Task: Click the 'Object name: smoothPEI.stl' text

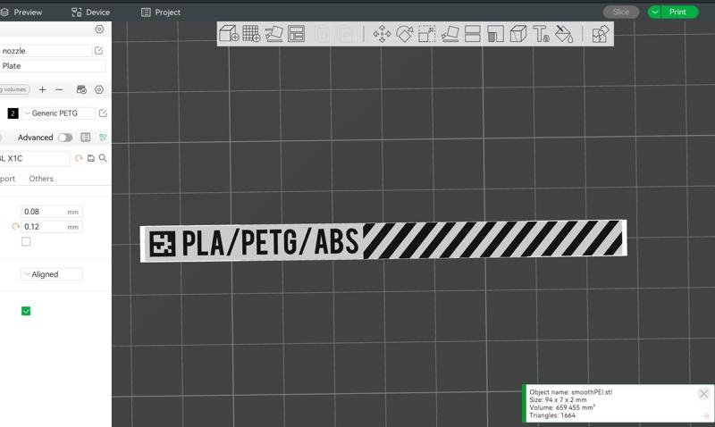Action: 570,392
